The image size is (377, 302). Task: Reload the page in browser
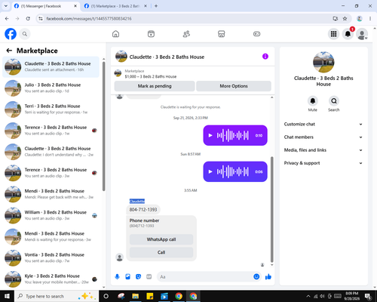pos(28,19)
